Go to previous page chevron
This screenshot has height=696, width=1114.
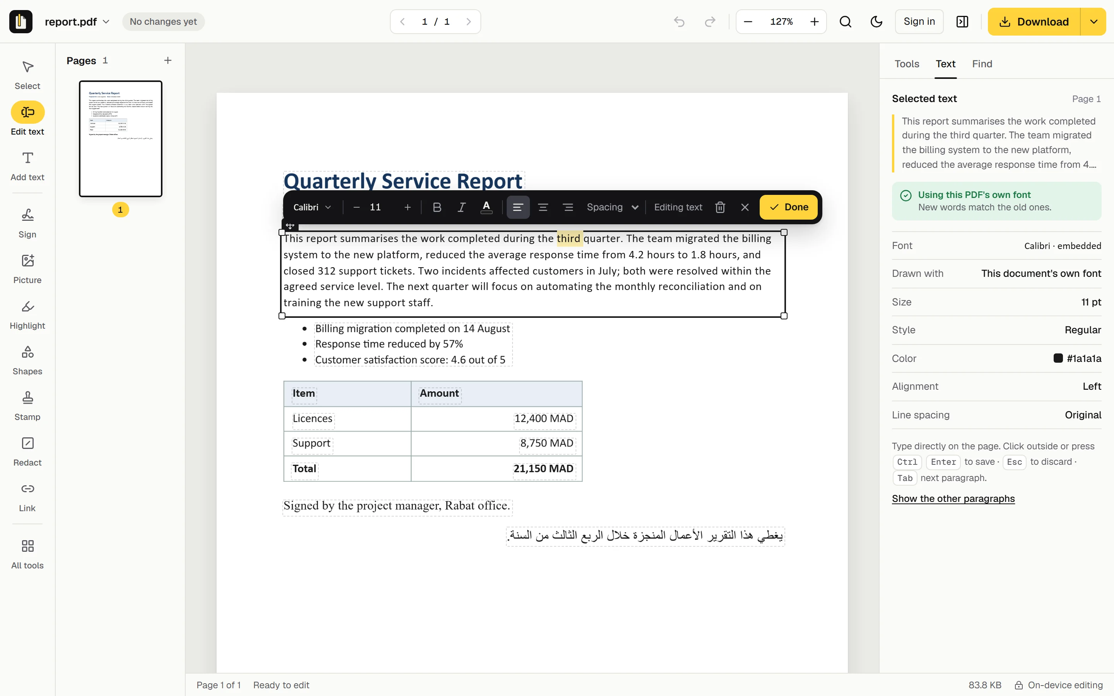402,22
